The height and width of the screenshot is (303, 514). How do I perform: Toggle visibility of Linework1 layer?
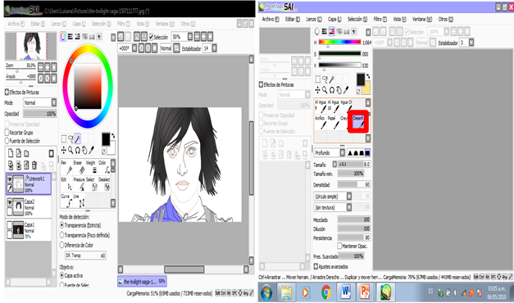coord(10,179)
